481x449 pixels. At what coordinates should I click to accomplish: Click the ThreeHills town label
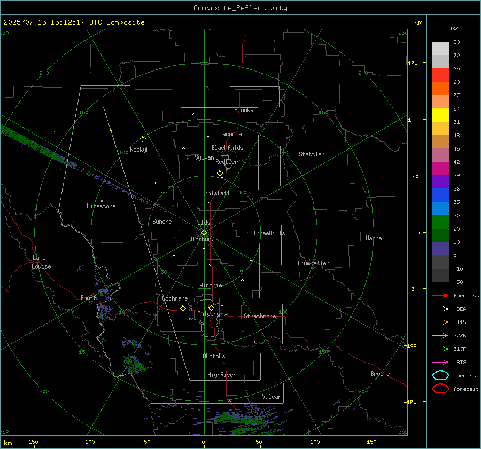point(269,233)
